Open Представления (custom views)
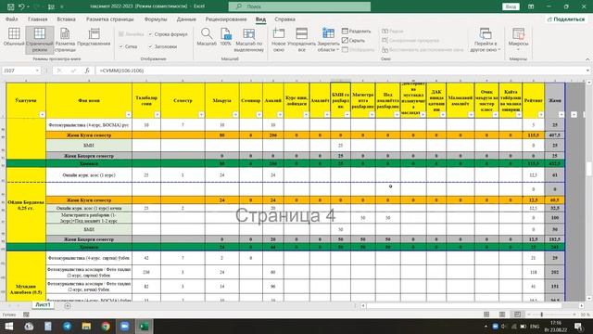Viewport: 593px width, 334px height. coord(94,37)
